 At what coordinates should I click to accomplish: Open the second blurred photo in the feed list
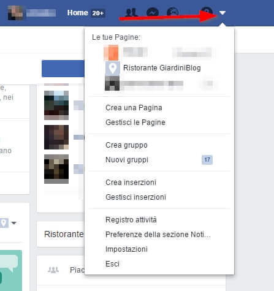click(x=56, y=137)
